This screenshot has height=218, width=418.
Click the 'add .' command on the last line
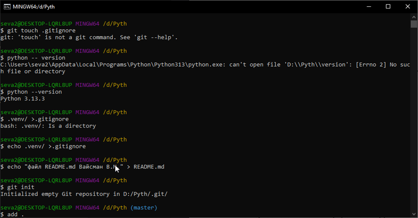coord(15,214)
